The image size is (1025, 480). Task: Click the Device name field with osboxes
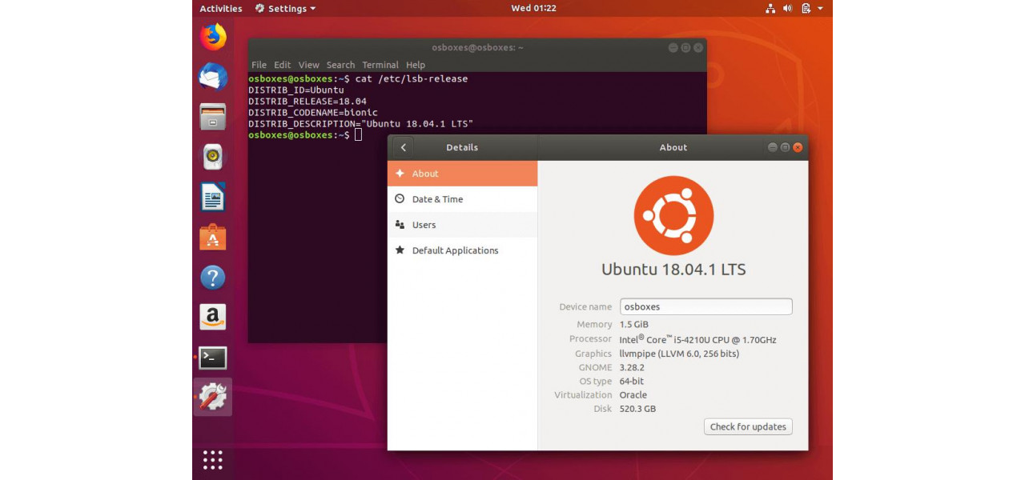click(706, 306)
